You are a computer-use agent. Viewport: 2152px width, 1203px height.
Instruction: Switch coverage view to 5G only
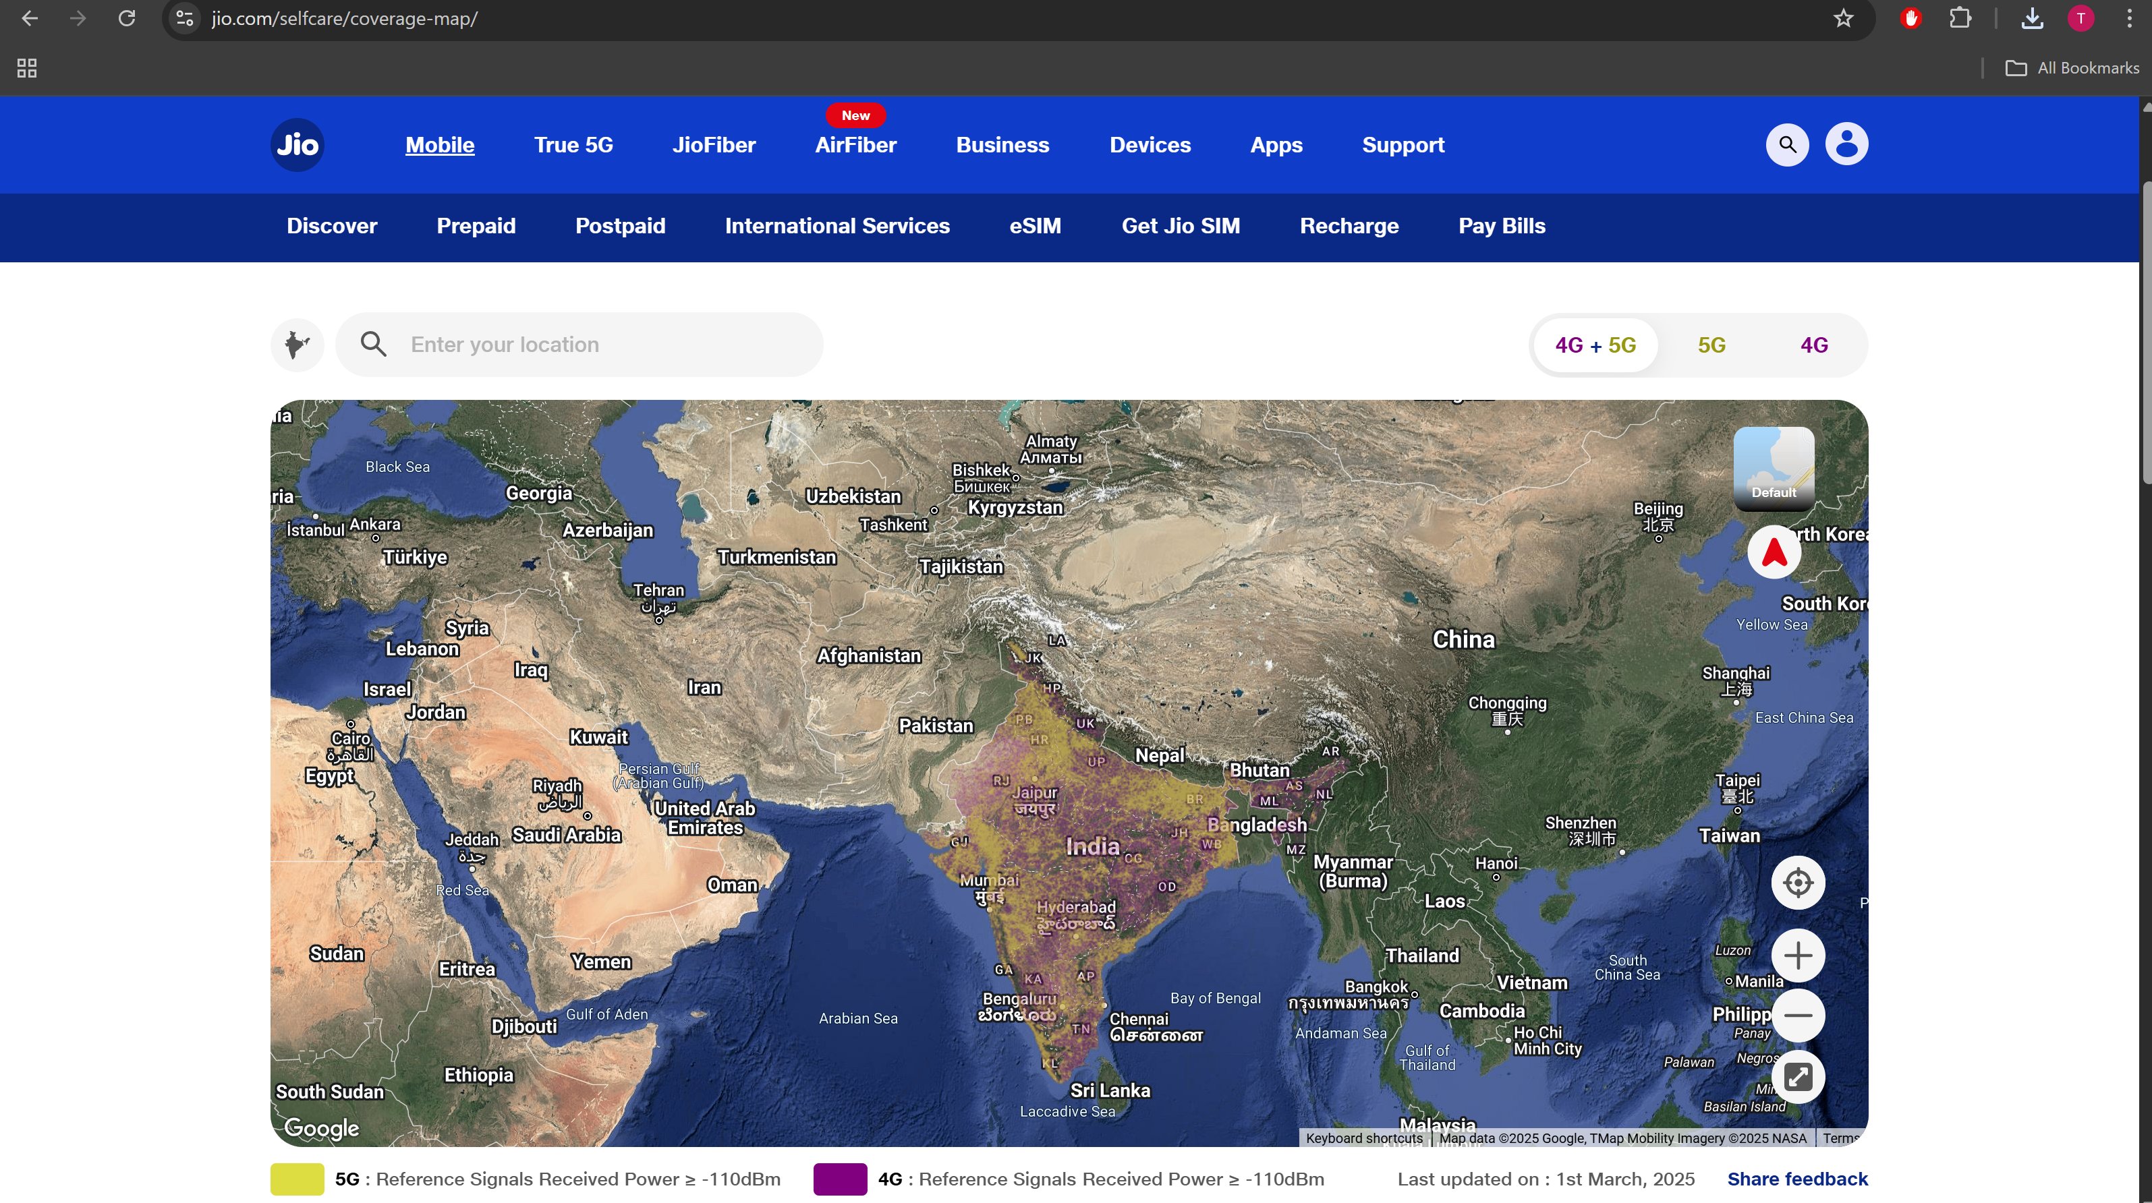(x=1711, y=345)
